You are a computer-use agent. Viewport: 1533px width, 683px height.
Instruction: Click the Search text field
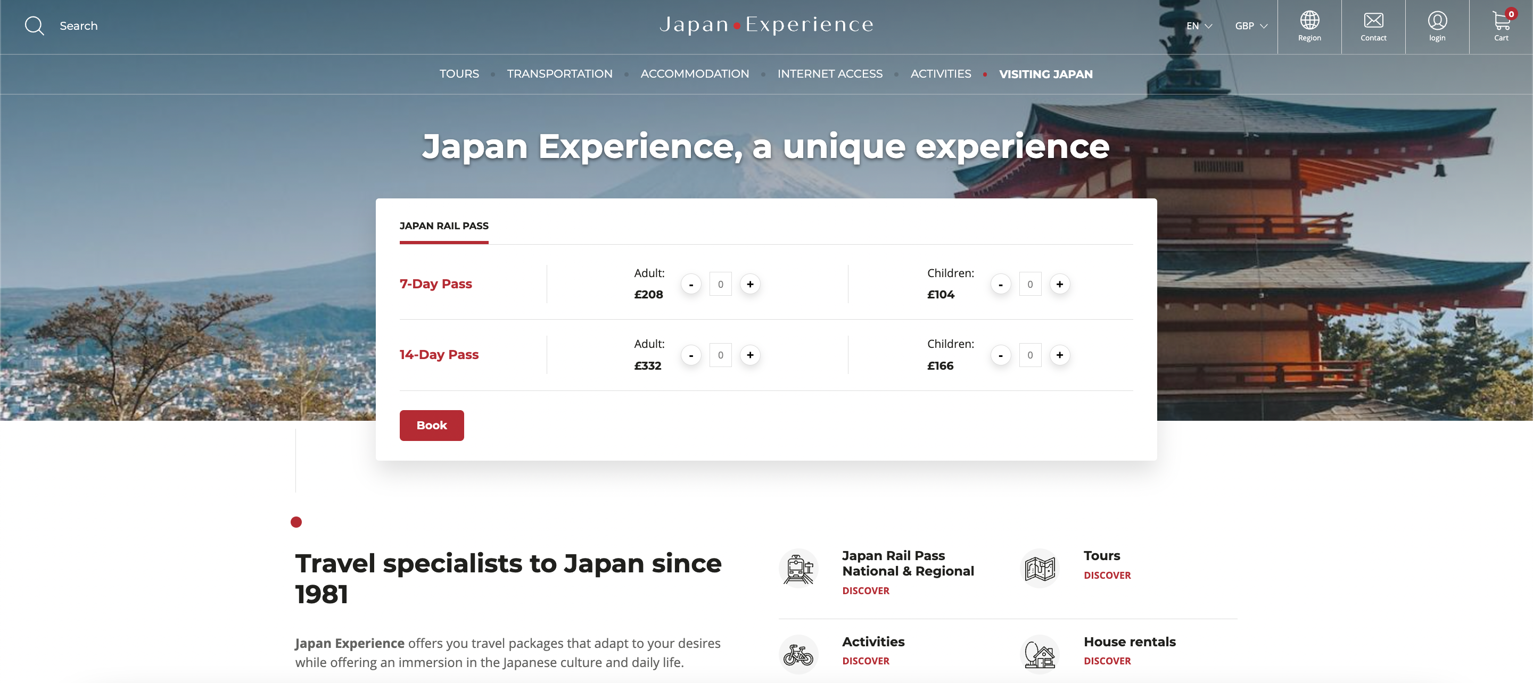pos(79,26)
